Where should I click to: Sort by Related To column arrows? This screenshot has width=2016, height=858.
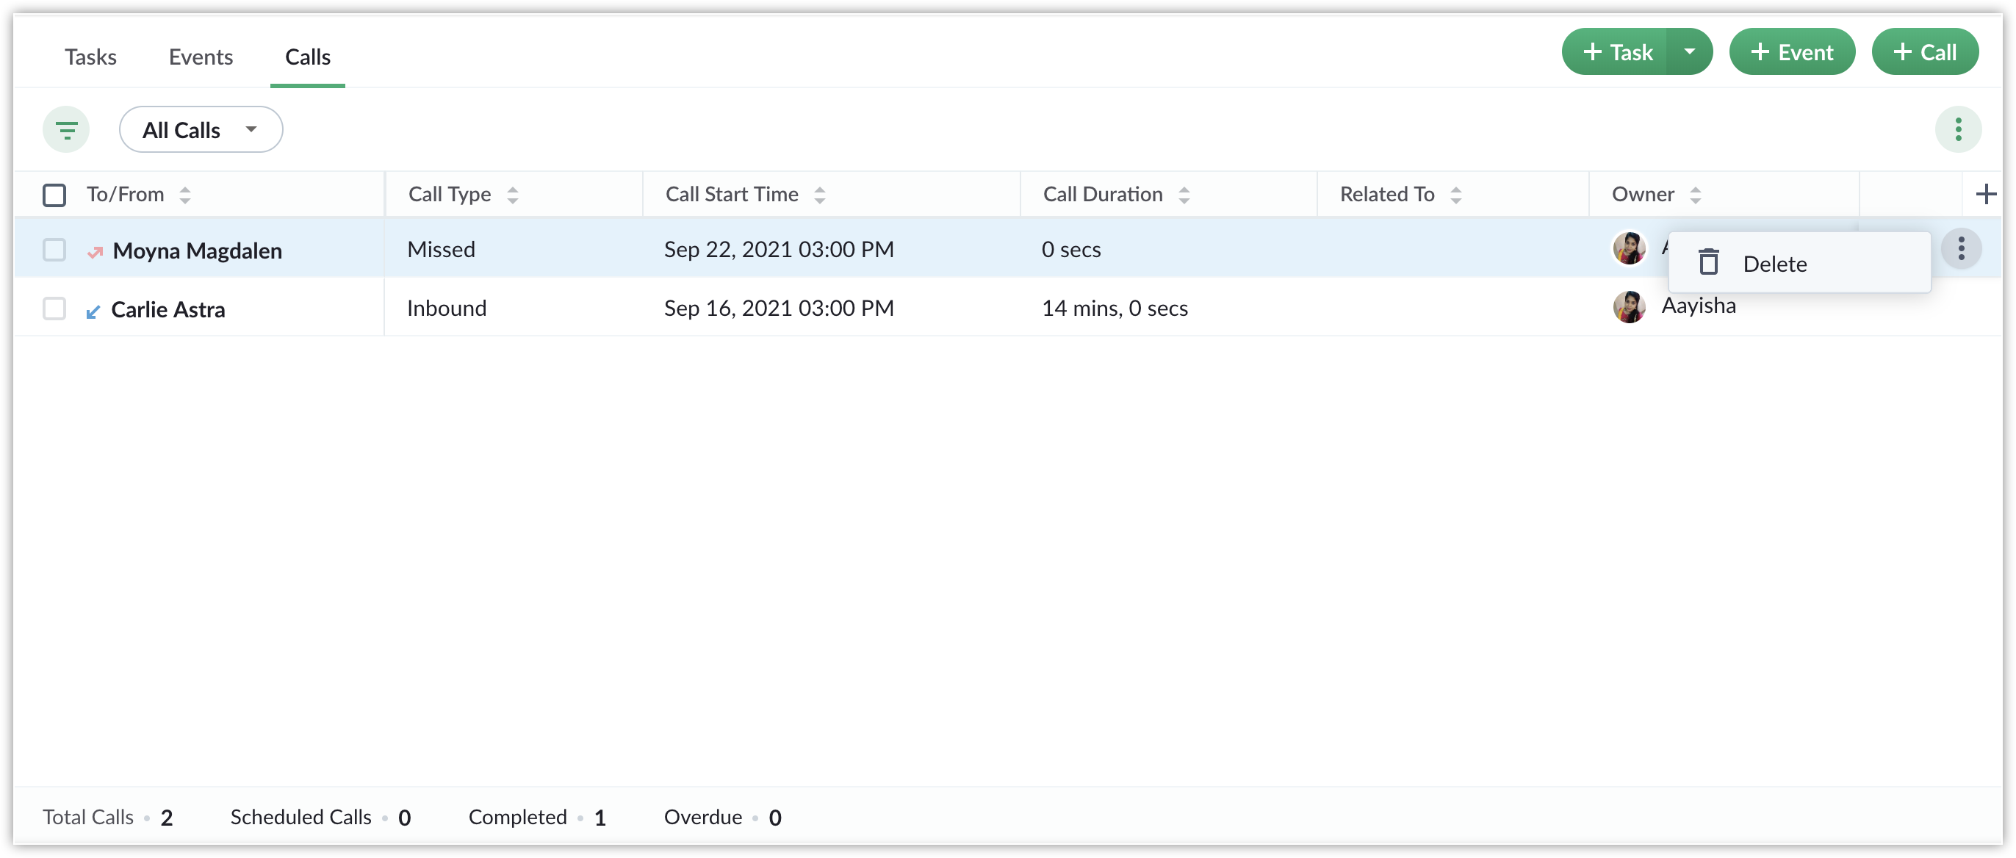(1455, 195)
